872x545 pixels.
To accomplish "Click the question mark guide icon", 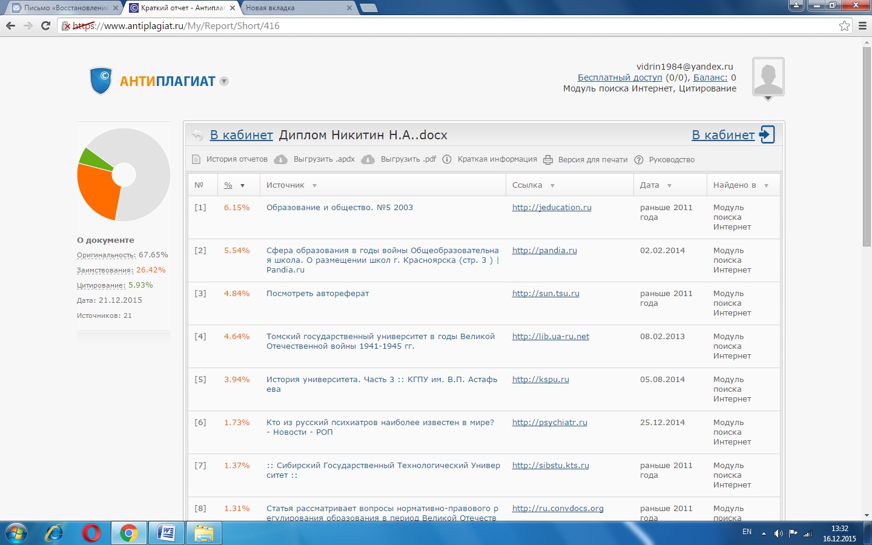I will click(x=638, y=160).
